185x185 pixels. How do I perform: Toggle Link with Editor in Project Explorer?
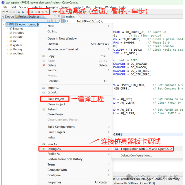[52, 21]
